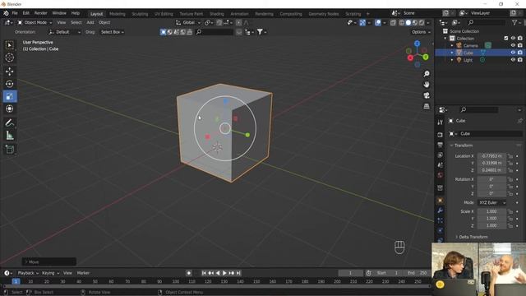Jump to the timeline end frame
The height and width of the screenshot is (296, 526).
(238, 273)
